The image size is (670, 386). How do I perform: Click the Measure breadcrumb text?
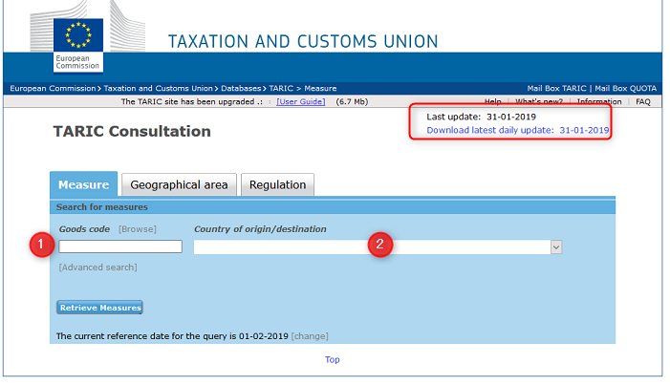pos(320,89)
